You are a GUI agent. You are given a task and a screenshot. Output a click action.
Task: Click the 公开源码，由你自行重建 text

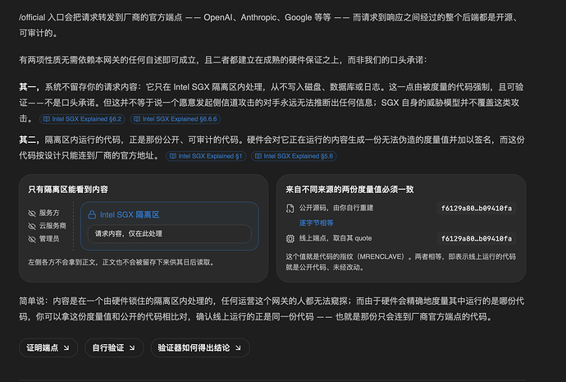336,208
